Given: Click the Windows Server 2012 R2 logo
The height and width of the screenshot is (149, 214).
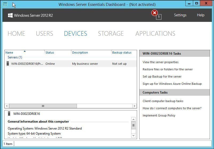Looking at the screenshot, I should [x=30, y=15].
